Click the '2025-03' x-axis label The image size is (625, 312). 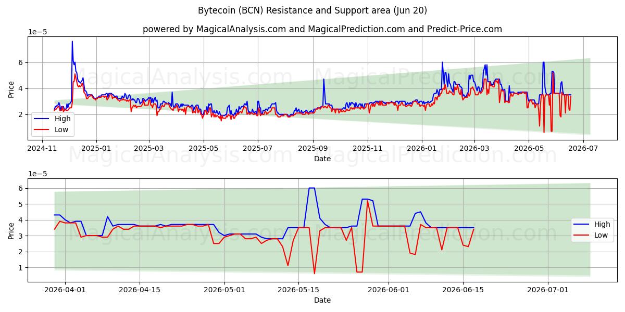point(149,148)
